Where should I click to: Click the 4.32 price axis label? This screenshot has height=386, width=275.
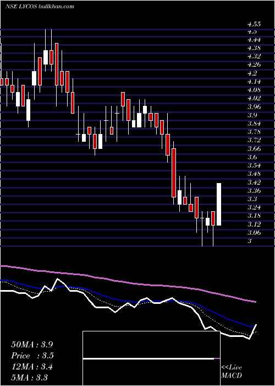click(254, 56)
